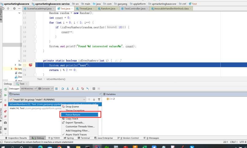Change UTF-8 file encoding

(243, 142)
